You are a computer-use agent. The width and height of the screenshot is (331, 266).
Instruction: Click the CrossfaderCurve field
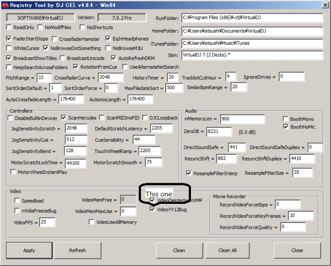(111, 77)
